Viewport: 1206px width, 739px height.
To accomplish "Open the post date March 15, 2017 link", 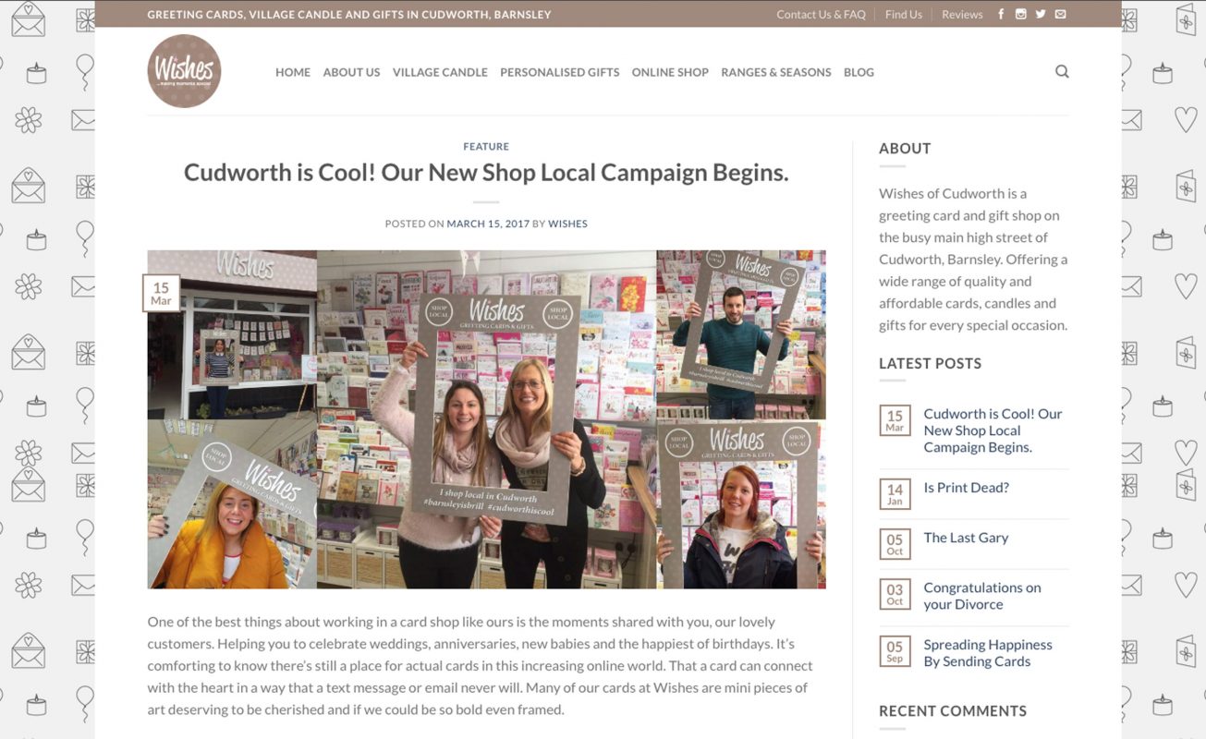I will point(490,224).
